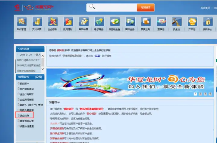Open the 授权中心 padlock icon

pyautogui.click(x=208, y=21)
